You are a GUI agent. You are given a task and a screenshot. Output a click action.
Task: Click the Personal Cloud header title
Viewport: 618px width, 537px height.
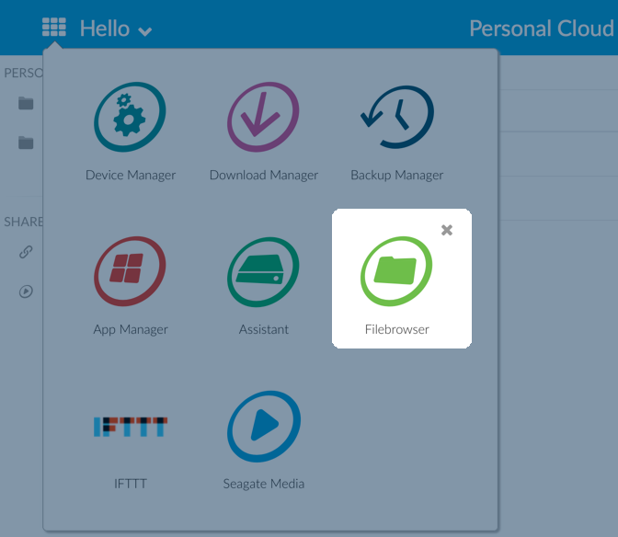coord(542,29)
